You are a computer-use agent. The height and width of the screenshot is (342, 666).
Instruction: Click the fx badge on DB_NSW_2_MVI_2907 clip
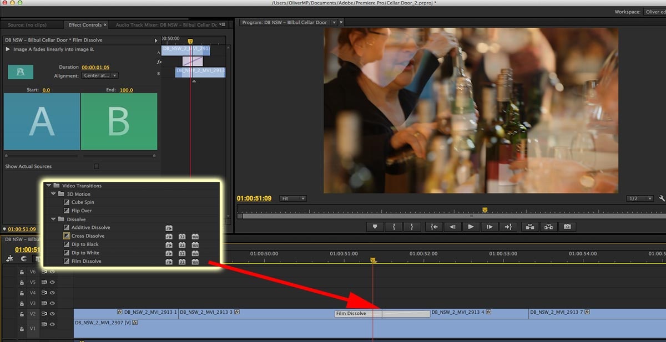coord(135,322)
